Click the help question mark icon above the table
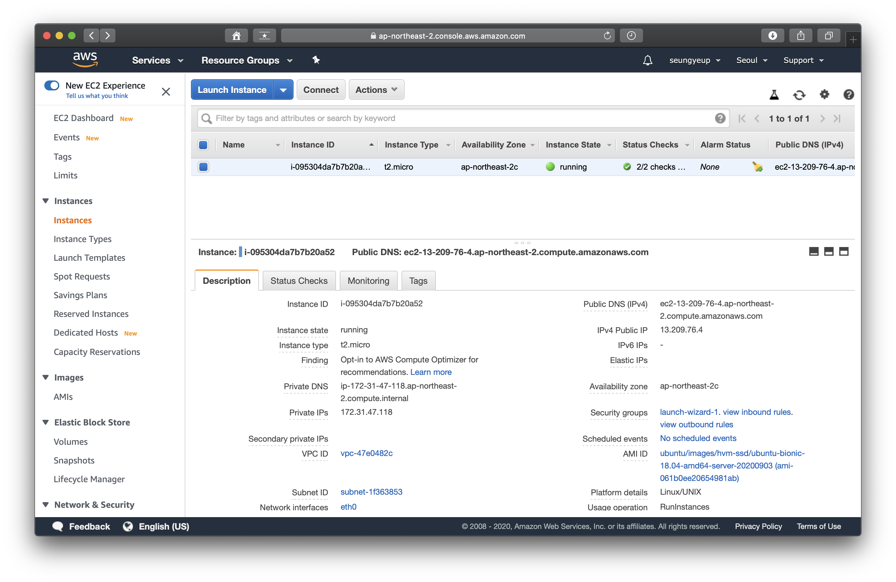The image size is (896, 582). [848, 95]
